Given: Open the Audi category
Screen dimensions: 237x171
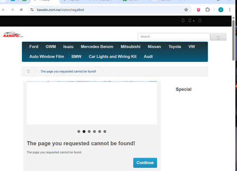Looking at the screenshot, I should (x=148, y=57).
